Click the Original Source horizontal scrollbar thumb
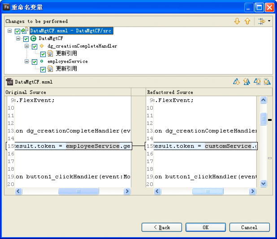277x239 pixels. [78, 191]
